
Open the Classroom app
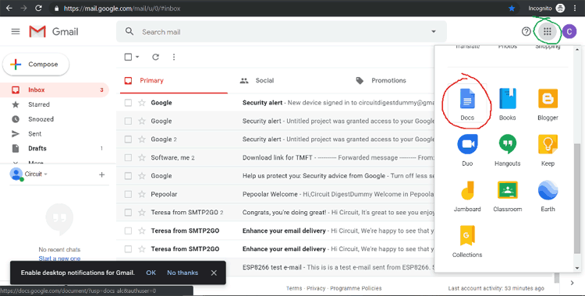(x=508, y=196)
